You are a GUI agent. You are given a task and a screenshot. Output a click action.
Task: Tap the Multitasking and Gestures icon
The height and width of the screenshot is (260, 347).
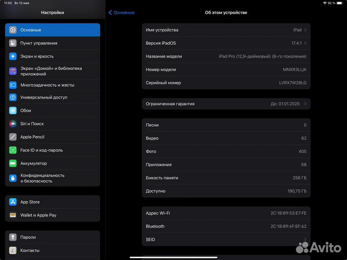click(13, 85)
